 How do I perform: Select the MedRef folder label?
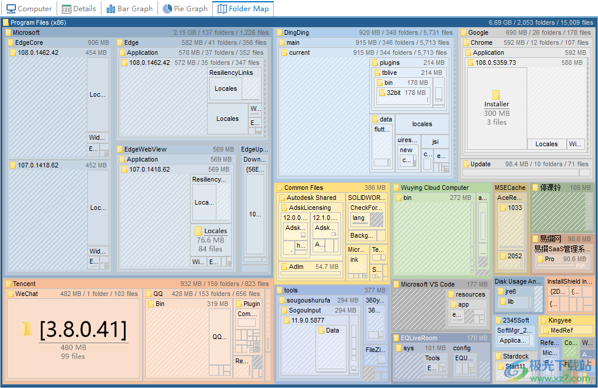[562, 330]
